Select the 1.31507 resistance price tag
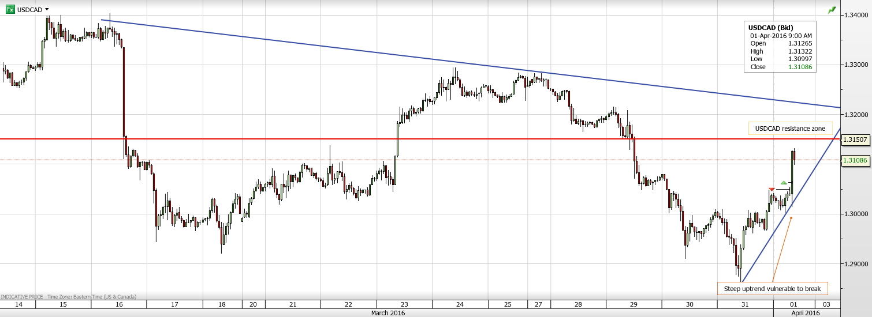The image size is (872, 317). click(x=856, y=139)
